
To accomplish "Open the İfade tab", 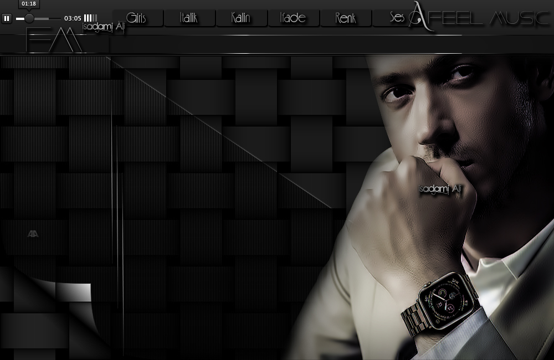I will (294, 18).
